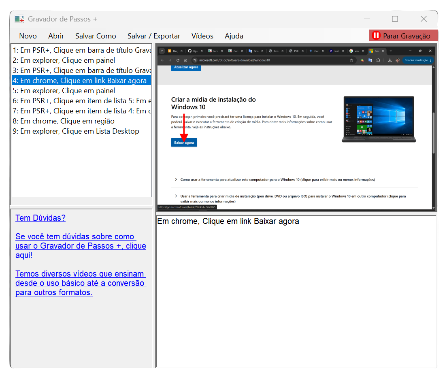Select step 2: Em explorer, Clique em painel
447x379 pixels.
tap(81, 60)
